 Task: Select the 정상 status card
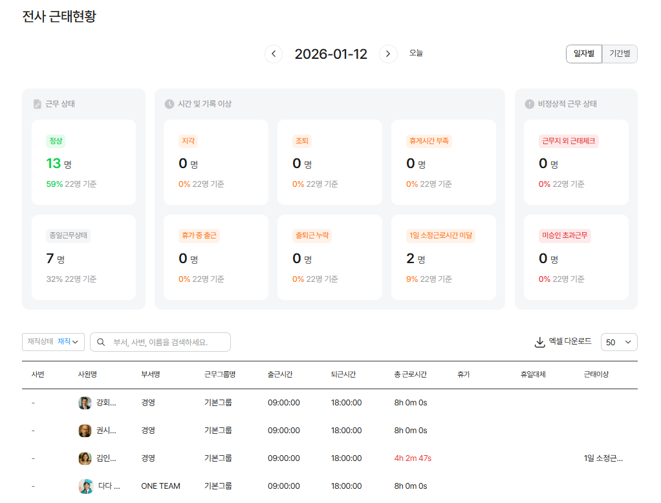[x=83, y=162]
